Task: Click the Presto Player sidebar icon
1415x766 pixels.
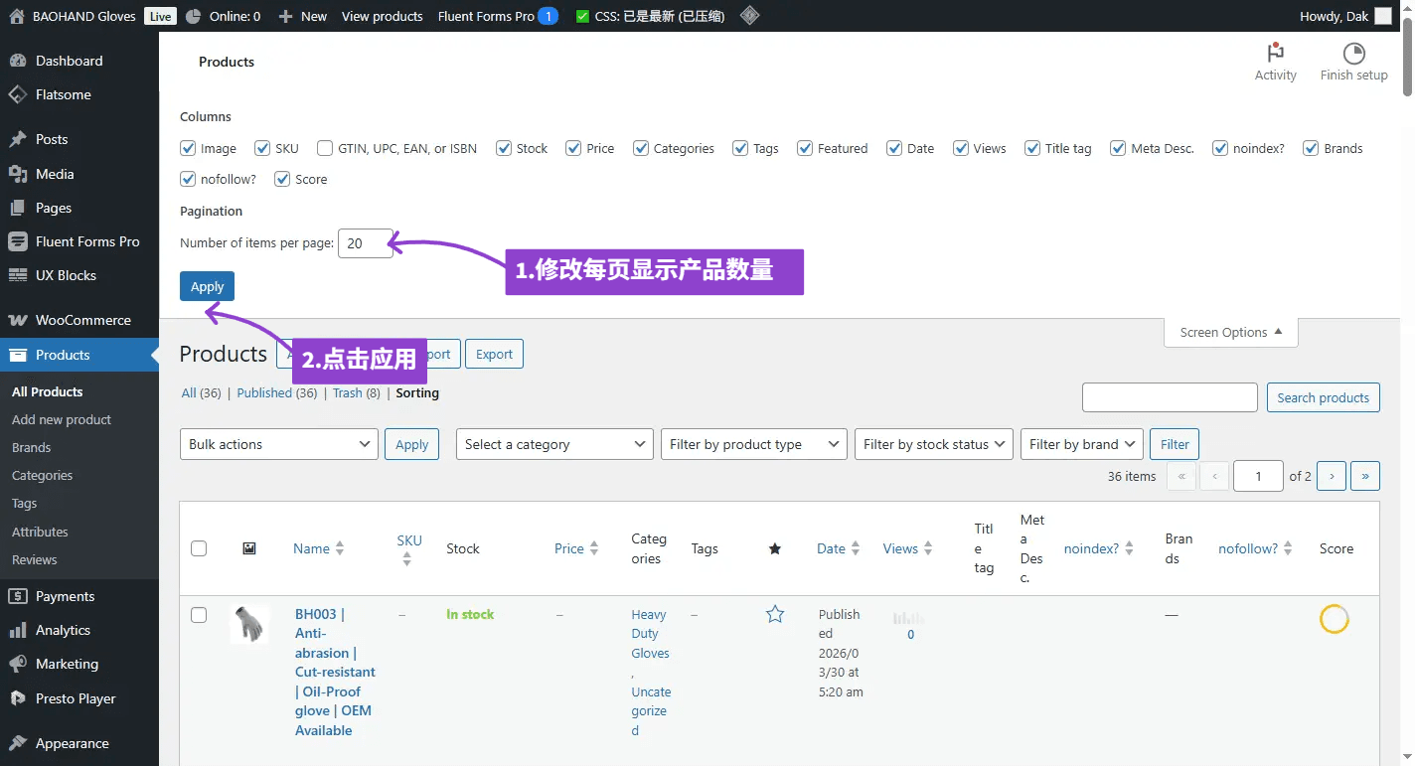Action: pyautogui.click(x=18, y=699)
